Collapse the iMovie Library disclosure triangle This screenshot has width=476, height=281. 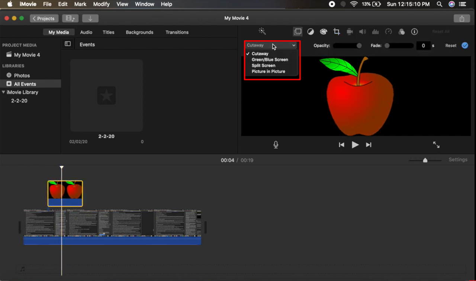[3, 92]
